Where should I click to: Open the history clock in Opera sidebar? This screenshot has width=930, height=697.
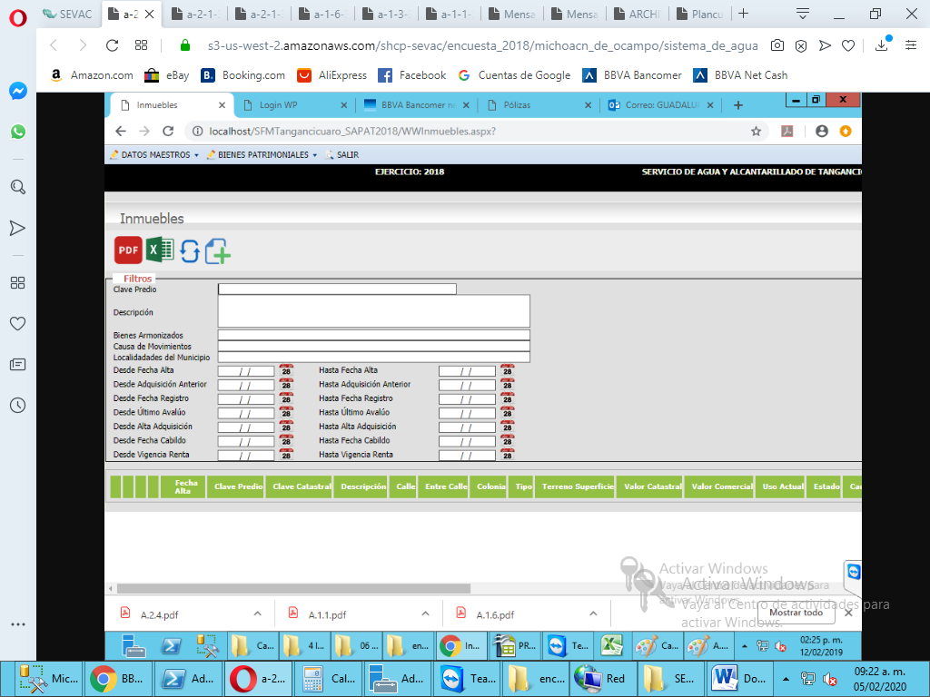[18, 406]
